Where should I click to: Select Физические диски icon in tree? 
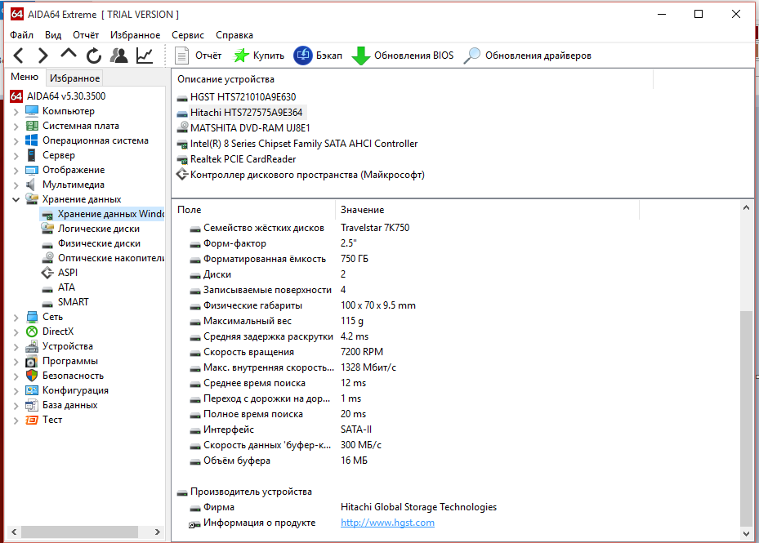[x=47, y=244]
